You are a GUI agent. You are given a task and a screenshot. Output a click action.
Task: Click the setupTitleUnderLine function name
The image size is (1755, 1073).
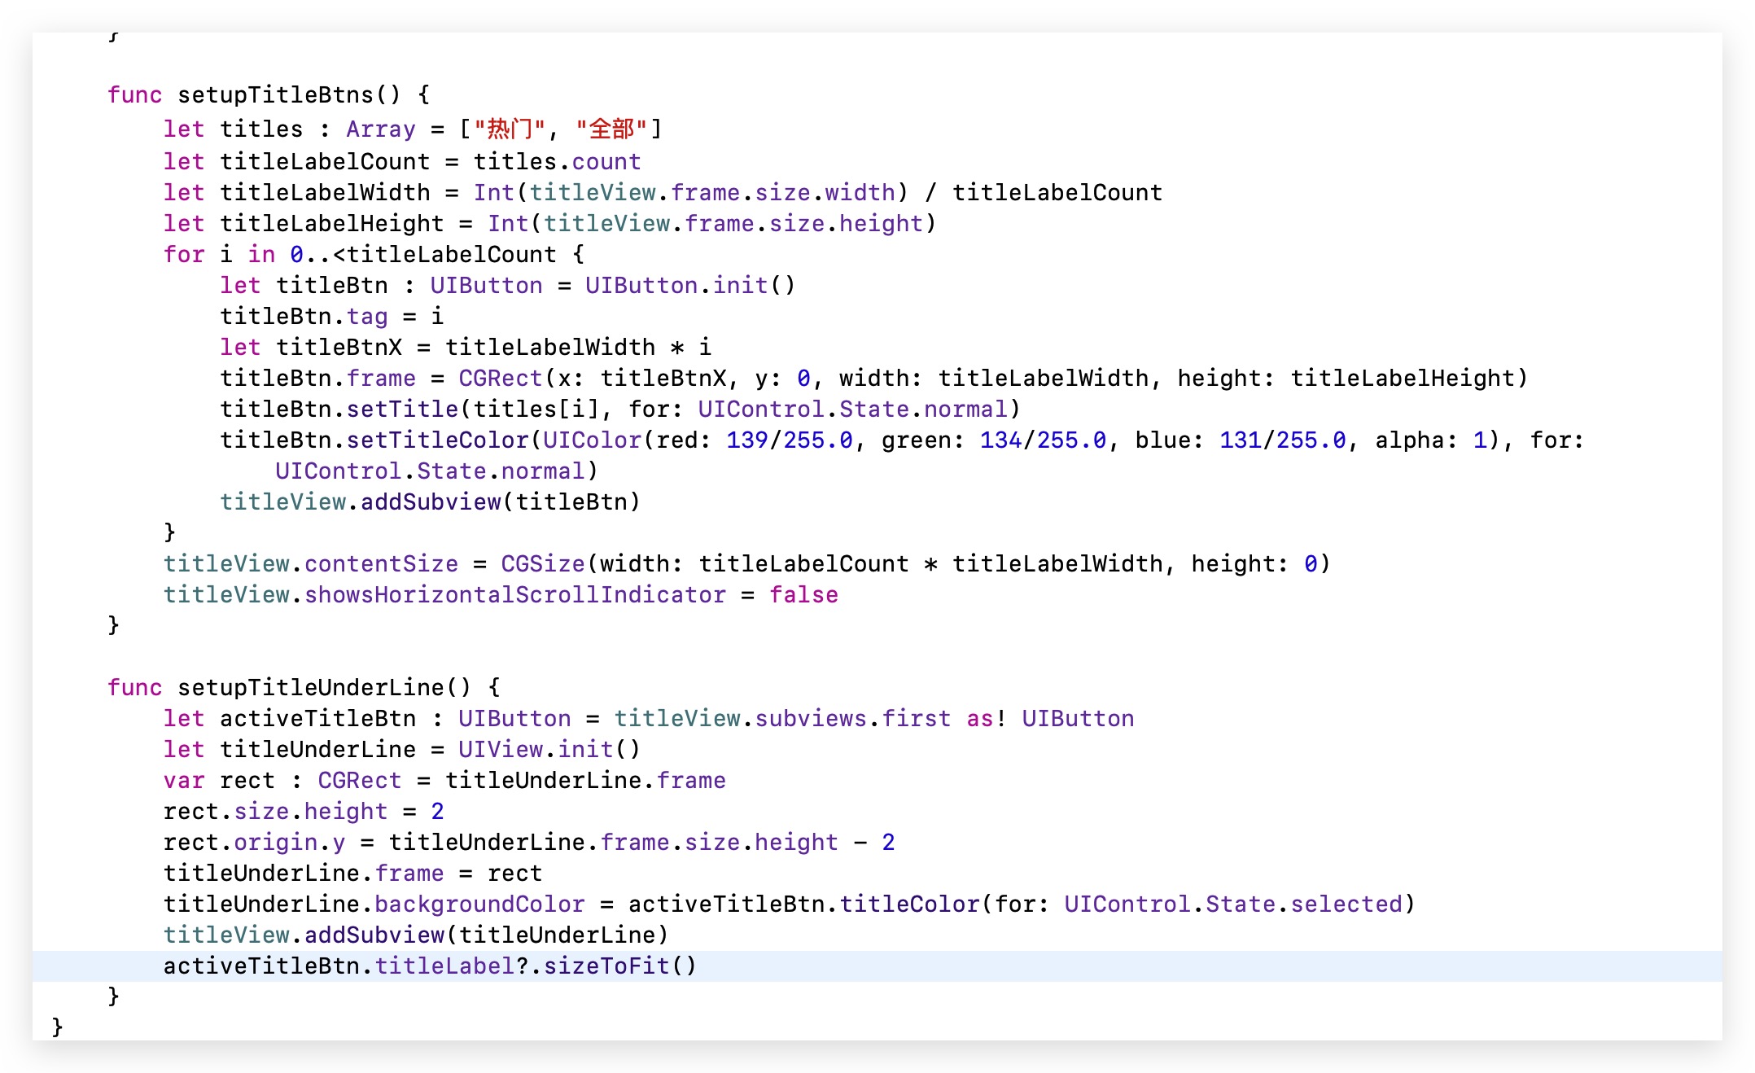click(310, 688)
